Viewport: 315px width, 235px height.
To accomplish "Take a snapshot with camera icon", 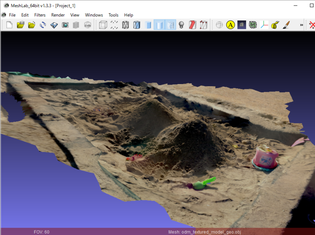I will coord(65,25).
